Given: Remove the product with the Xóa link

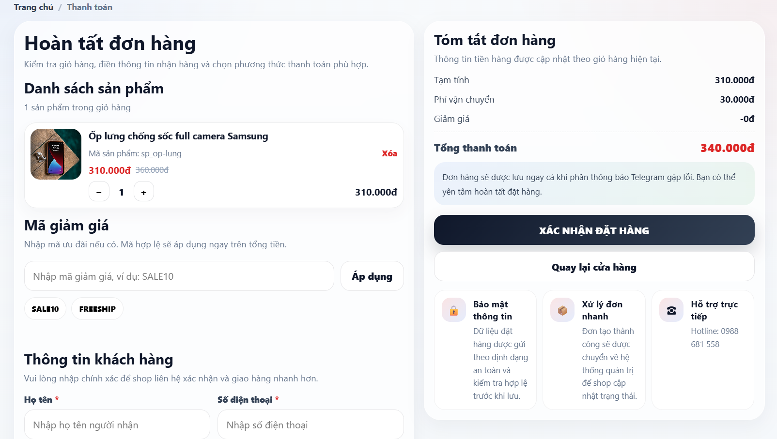Looking at the screenshot, I should (388, 153).
